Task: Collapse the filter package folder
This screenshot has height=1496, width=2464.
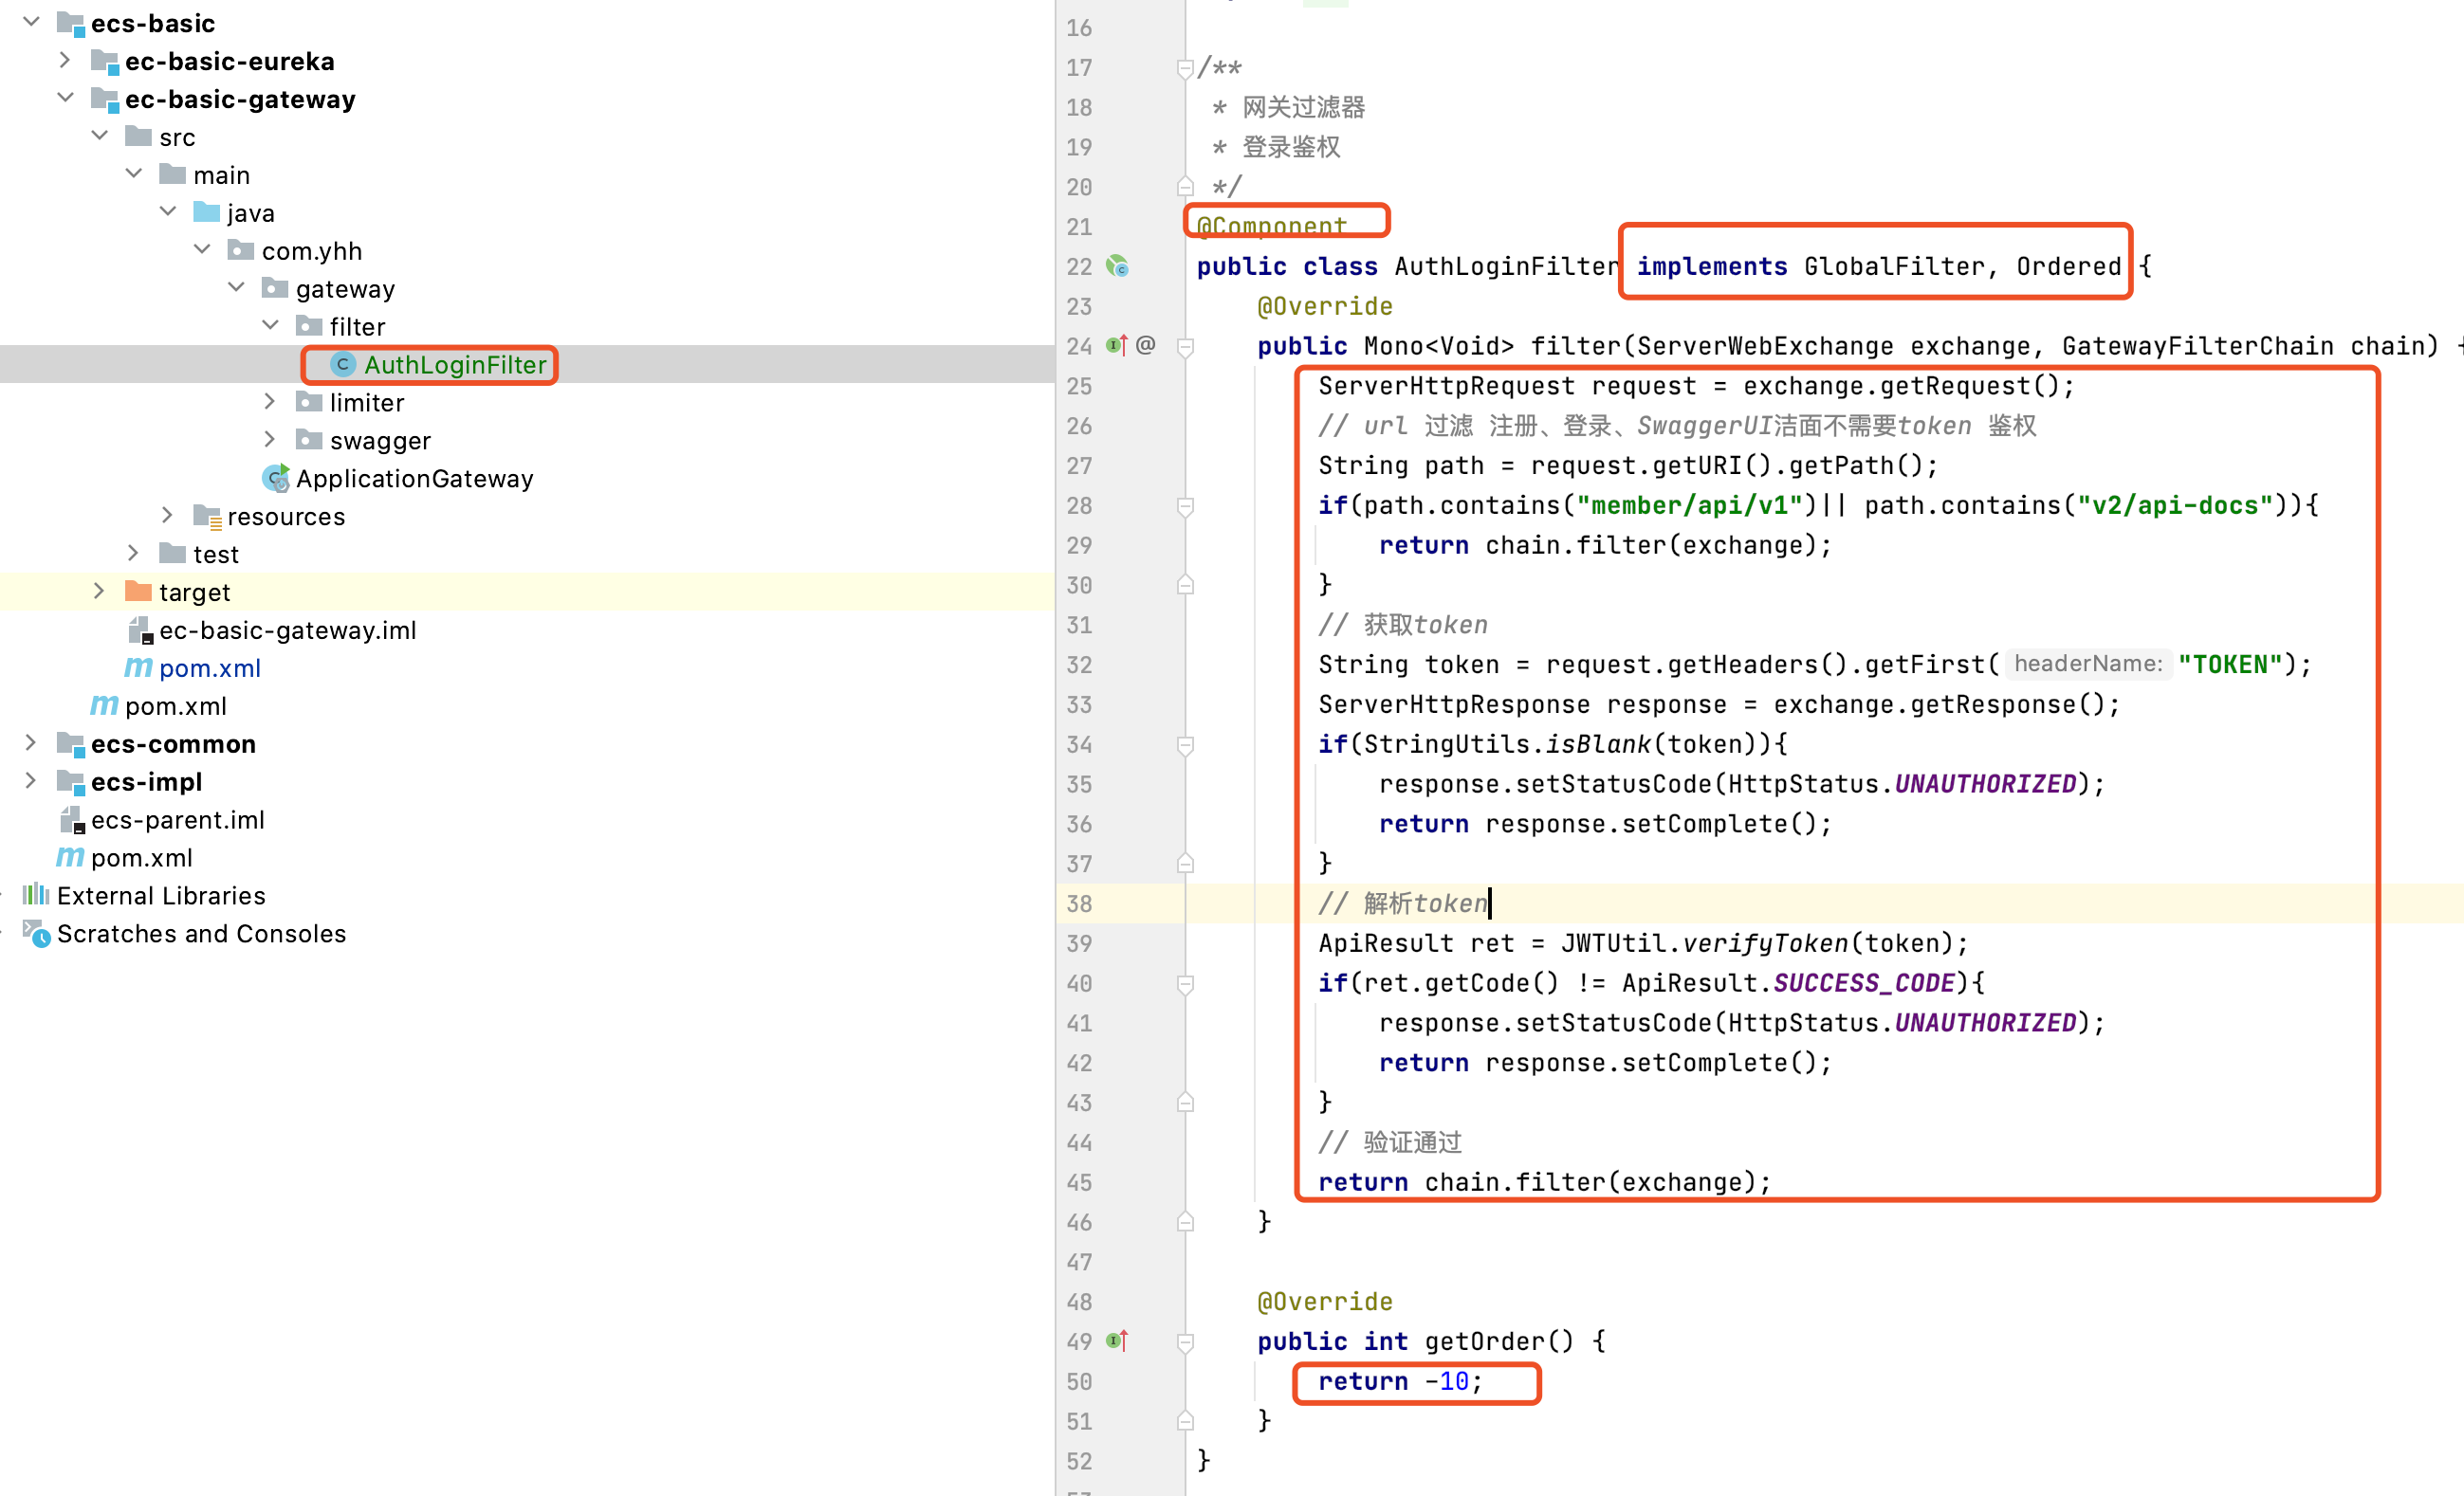Action: coord(270,326)
